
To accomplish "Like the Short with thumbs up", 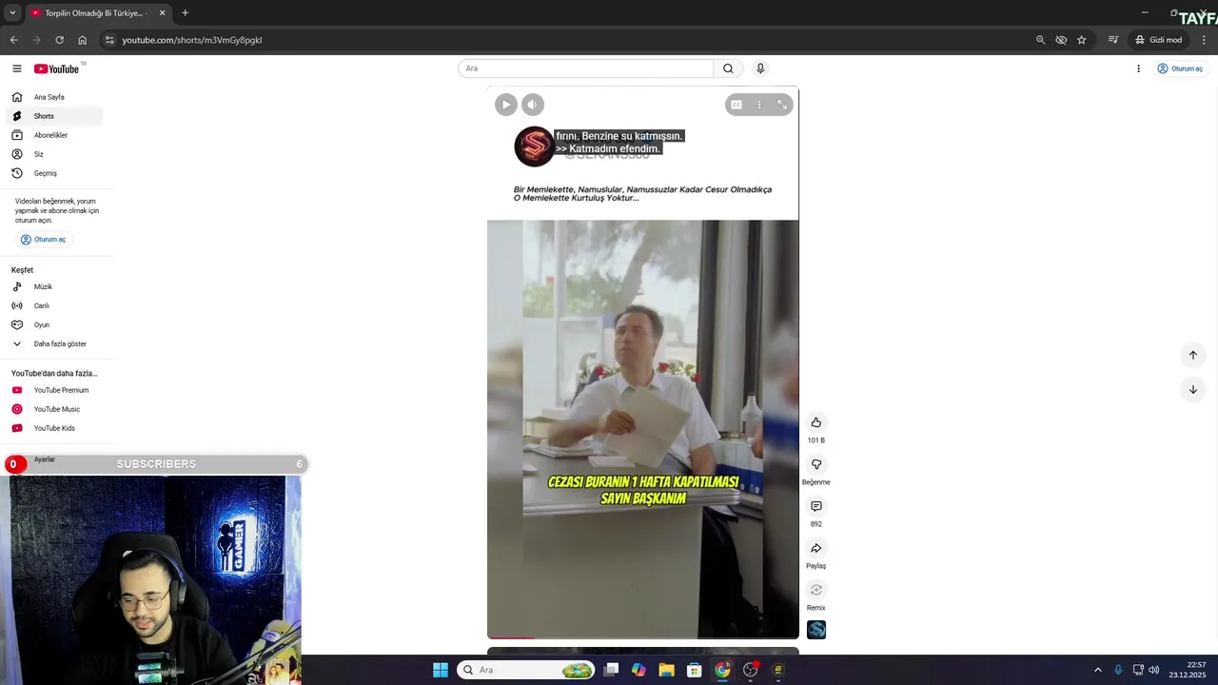I will click(815, 422).
